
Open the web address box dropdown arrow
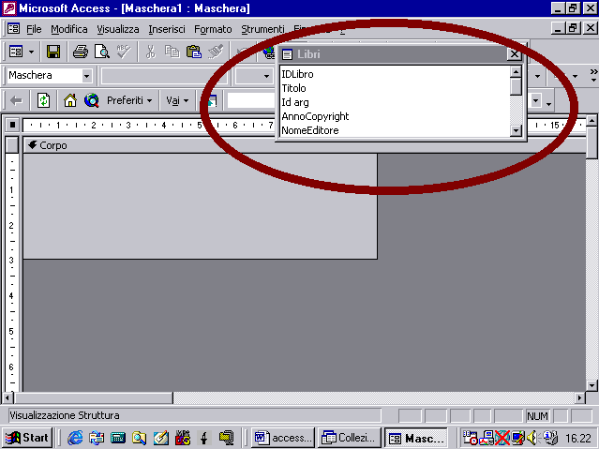(x=536, y=101)
